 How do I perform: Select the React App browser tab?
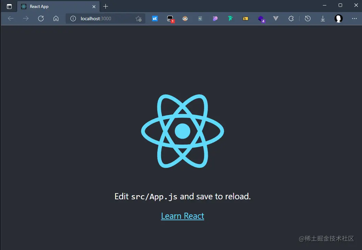58,7
